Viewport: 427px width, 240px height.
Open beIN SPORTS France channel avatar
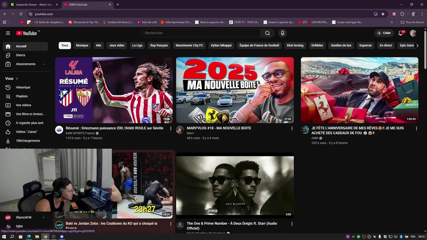pos(59,130)
